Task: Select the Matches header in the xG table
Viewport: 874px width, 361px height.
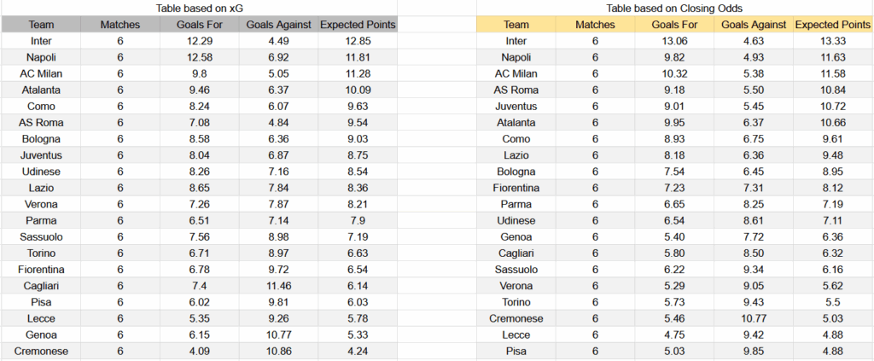Action: click(119, 25)
